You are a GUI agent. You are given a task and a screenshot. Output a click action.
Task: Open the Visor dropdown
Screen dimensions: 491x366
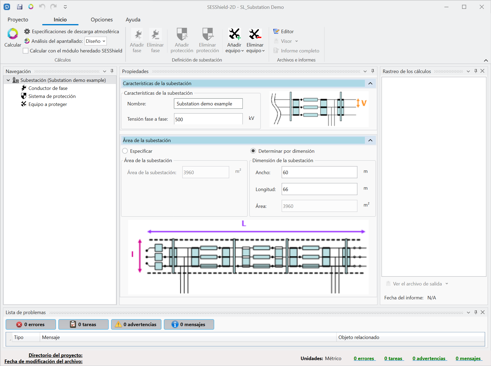coord(297,41)
